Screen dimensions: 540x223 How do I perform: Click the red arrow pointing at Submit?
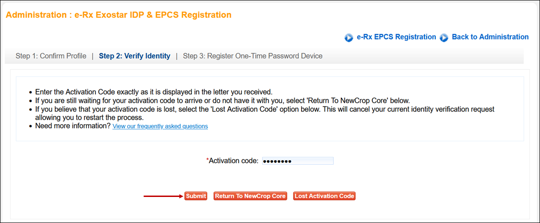pyautogui.click(x=163, y=196)
